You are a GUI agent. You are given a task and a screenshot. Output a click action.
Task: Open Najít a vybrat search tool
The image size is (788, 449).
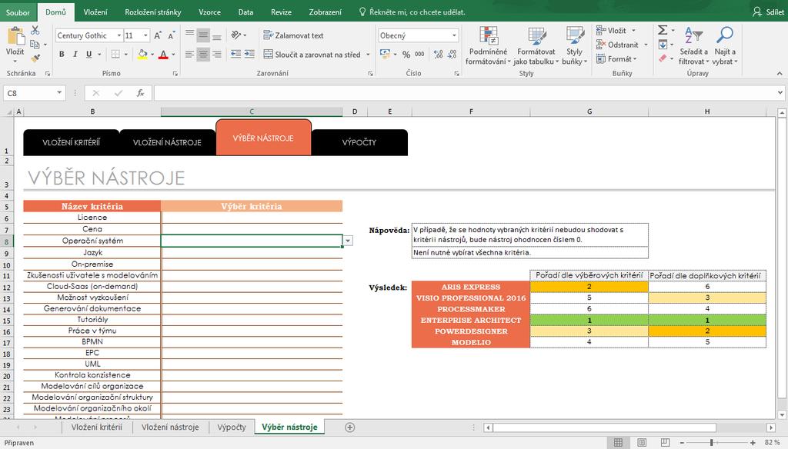[725, 45]
